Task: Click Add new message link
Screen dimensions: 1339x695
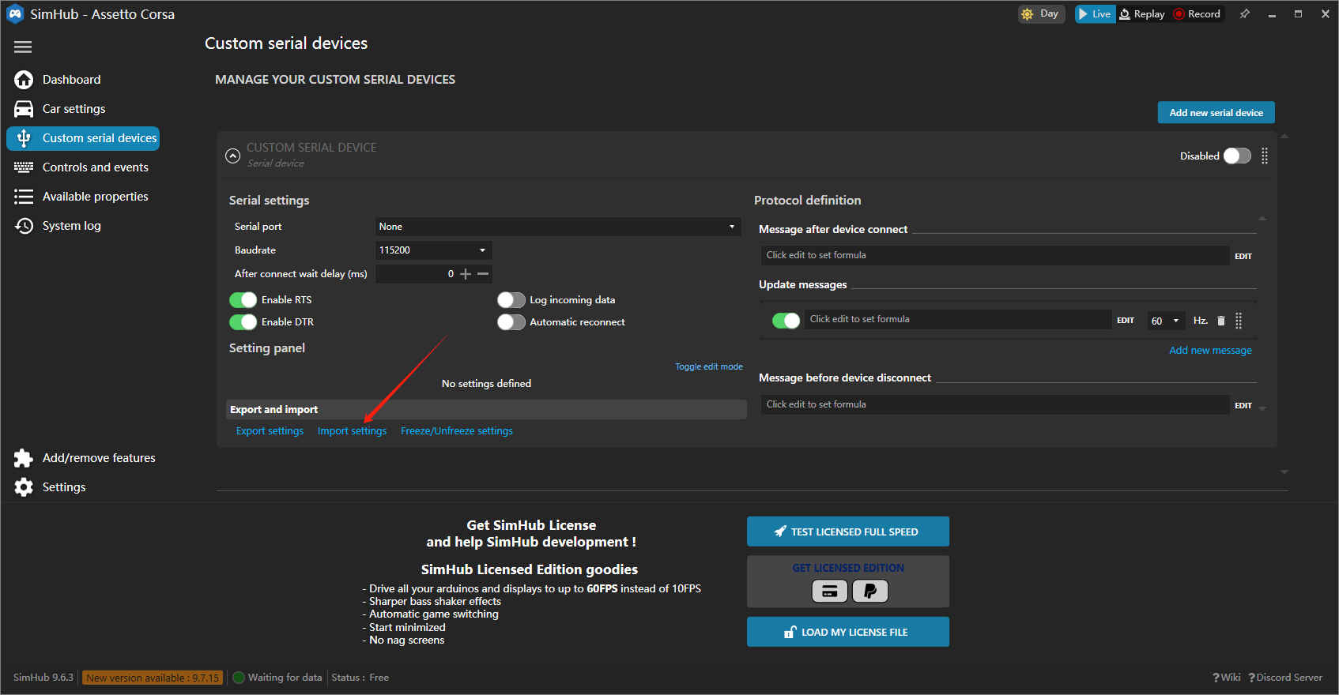Action: point(1210,351)
